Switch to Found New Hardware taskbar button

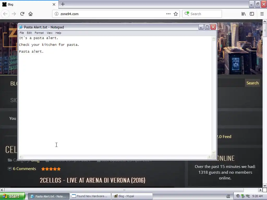coord(90,196)
